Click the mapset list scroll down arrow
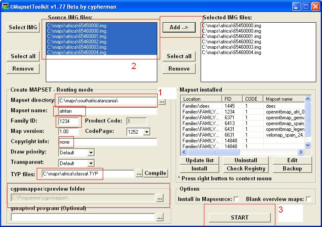Screen dimensions: 322x227 (308, 145)
